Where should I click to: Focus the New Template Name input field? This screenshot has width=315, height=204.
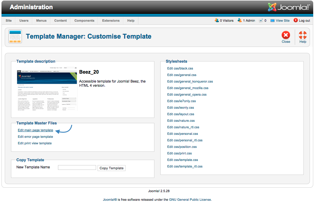coord(77,167)
